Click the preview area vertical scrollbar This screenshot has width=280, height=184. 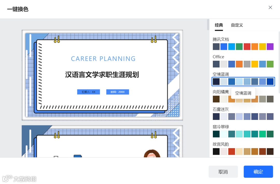[208, 24]
